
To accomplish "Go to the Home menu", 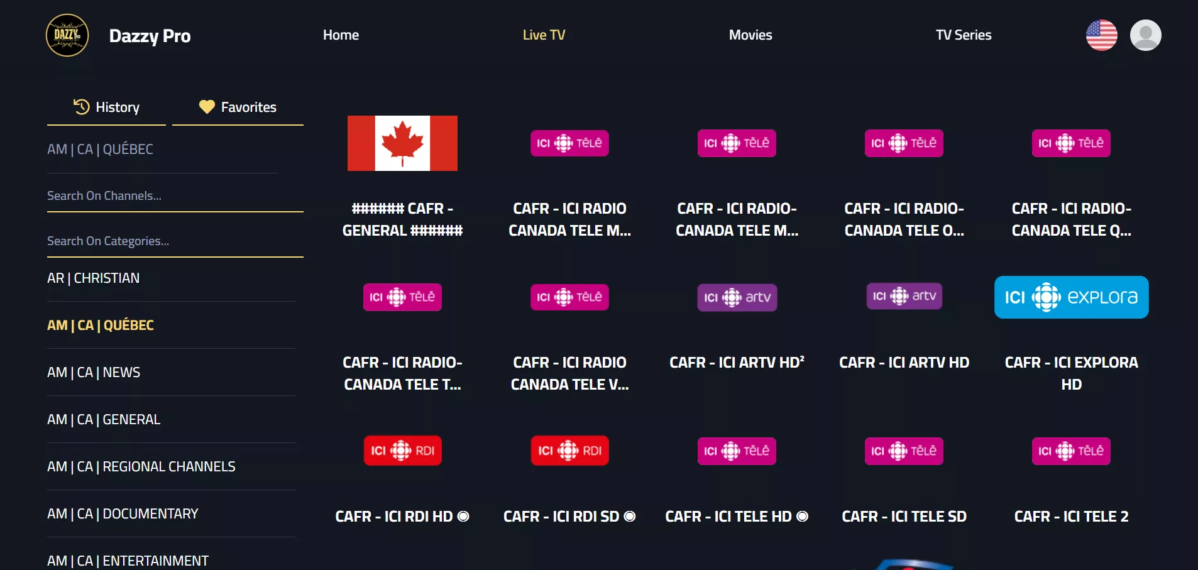I will tap(341, 35).
